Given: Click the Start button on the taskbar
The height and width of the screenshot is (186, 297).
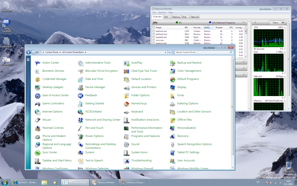Looking at the screenshot, I should [x=5, y=182].
